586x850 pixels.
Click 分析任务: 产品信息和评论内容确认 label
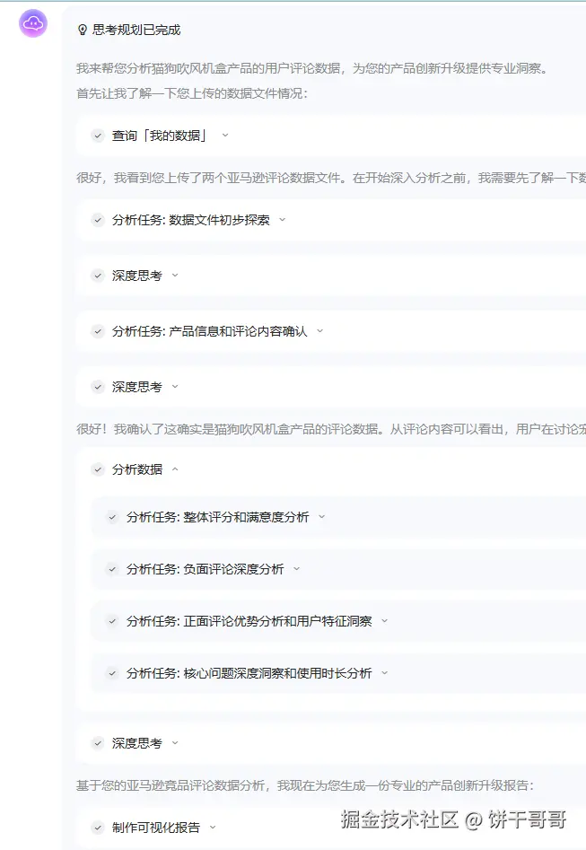coord(210,331)
